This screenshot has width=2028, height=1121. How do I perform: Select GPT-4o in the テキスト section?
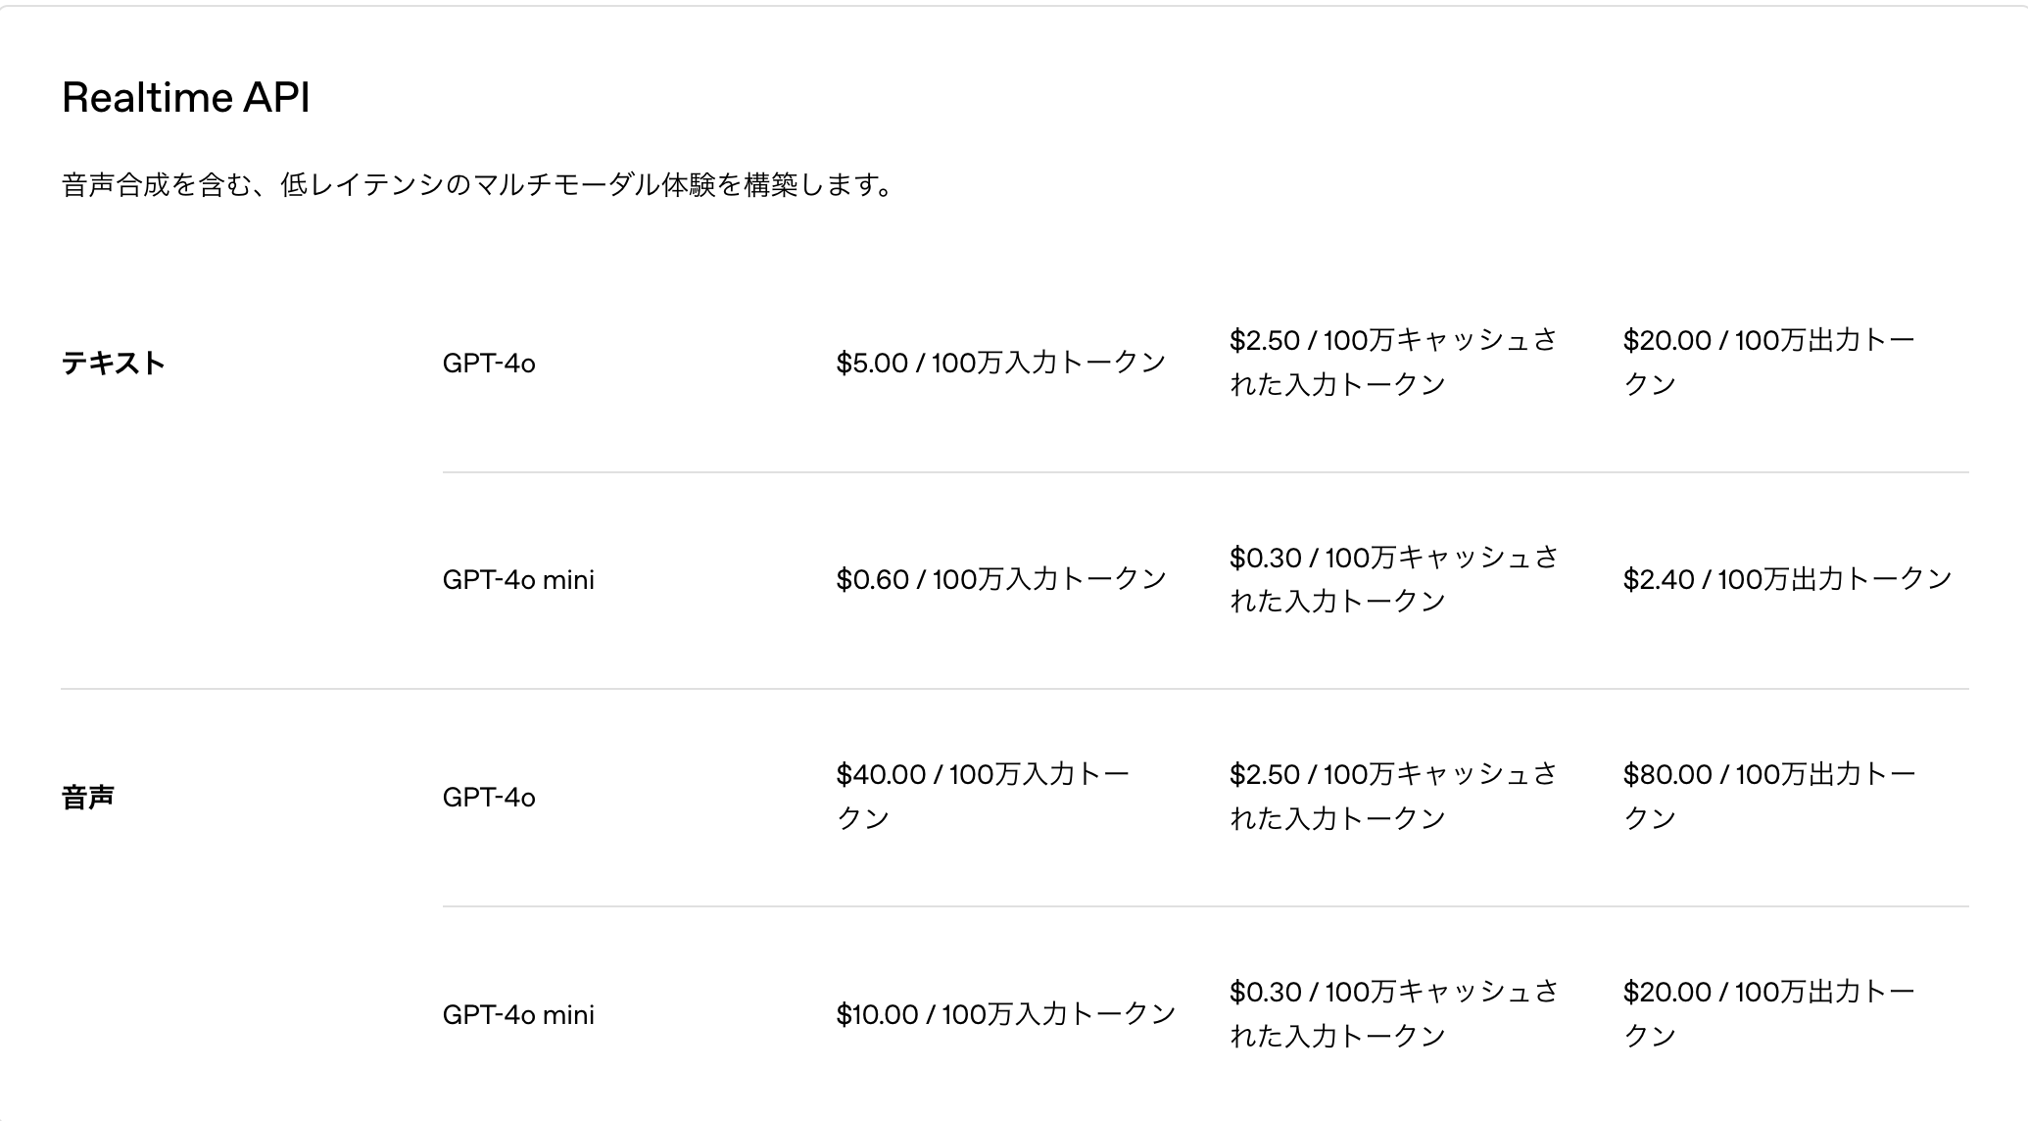489,363
